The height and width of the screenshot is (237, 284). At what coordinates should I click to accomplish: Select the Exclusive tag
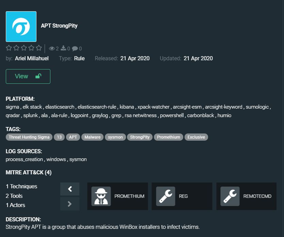point(196,137)
